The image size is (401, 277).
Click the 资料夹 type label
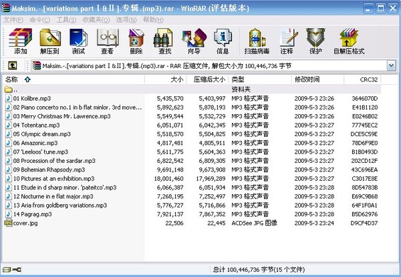coord(241,89)
